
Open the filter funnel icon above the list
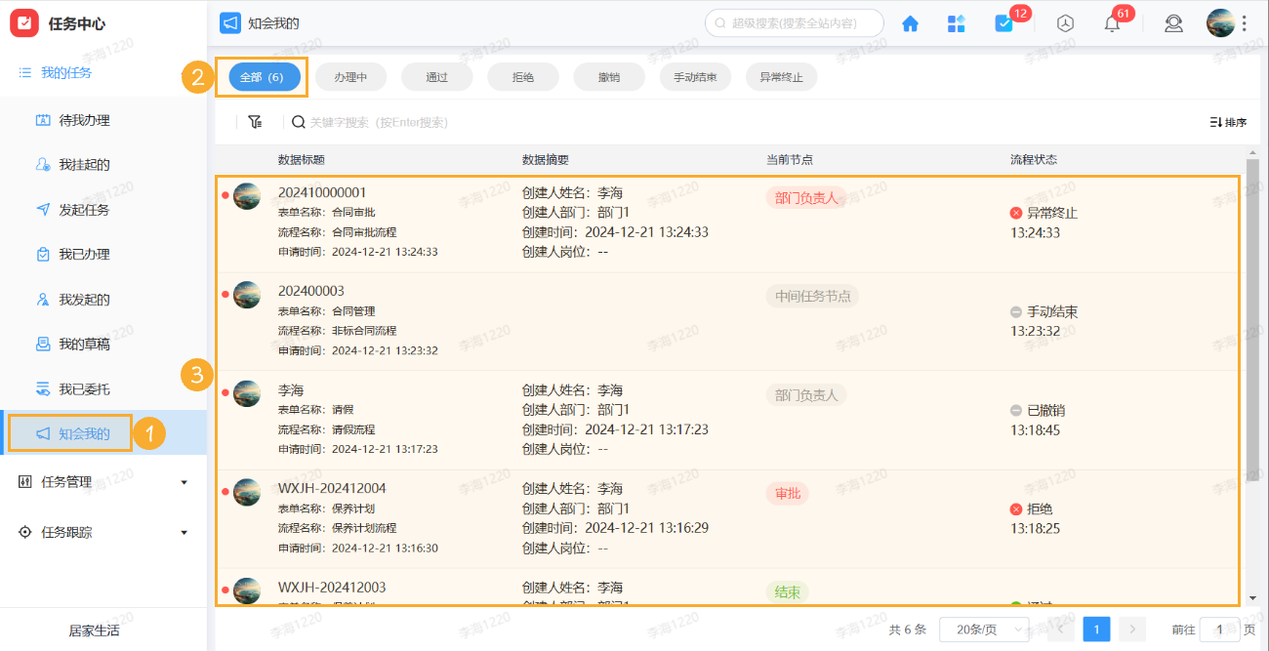pos(255,121)
